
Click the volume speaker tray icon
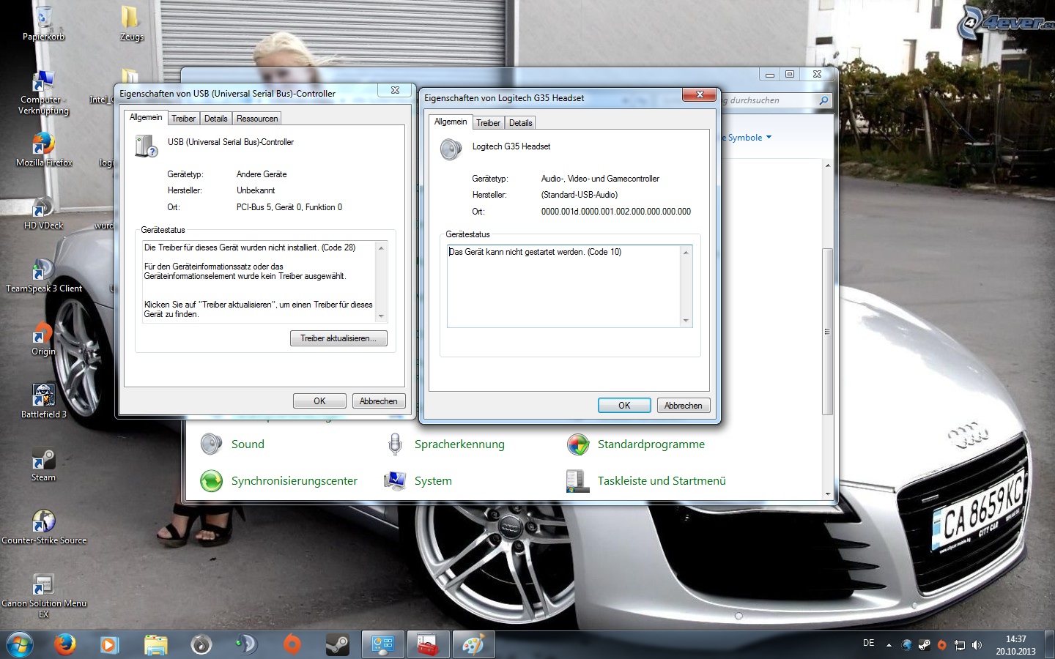tap(977, 645)
